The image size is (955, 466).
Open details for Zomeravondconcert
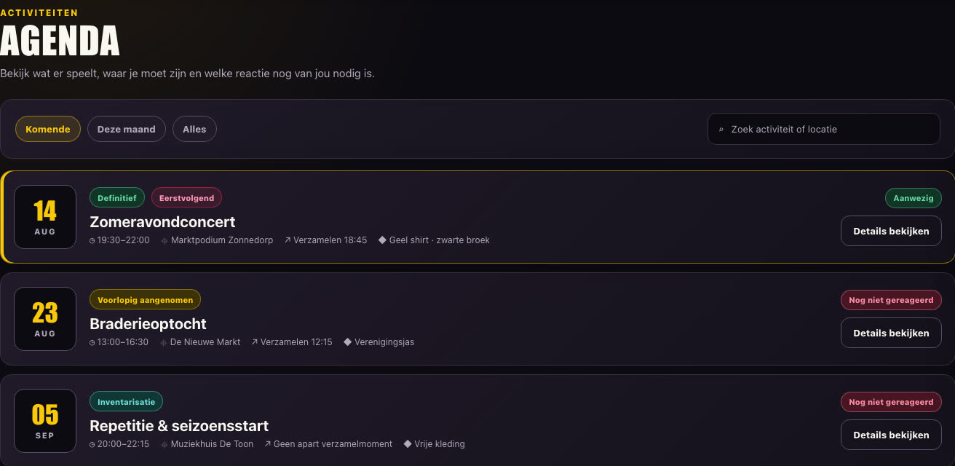click(891, 231)
